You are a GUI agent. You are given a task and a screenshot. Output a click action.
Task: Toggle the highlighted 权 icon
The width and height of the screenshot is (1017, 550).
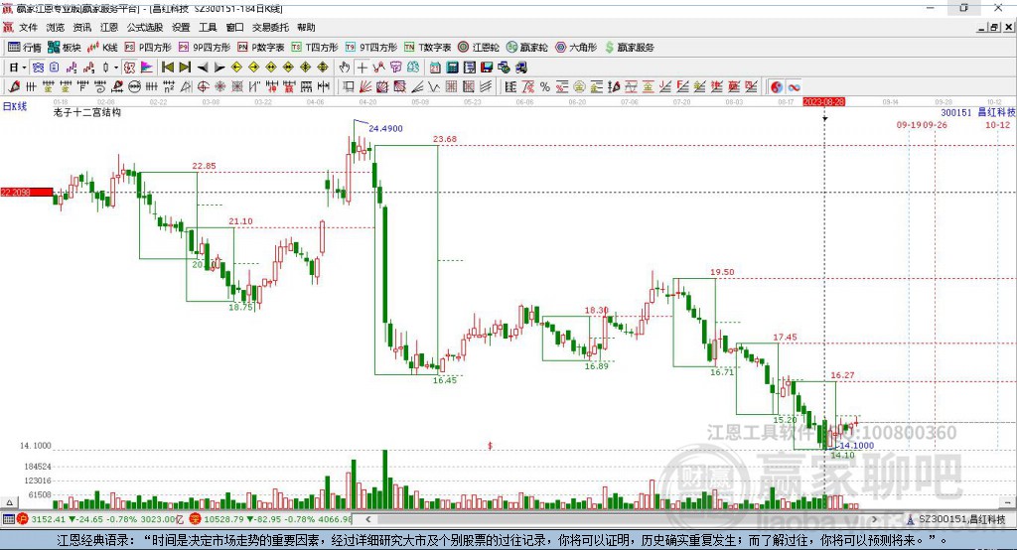tap(129, 67)
